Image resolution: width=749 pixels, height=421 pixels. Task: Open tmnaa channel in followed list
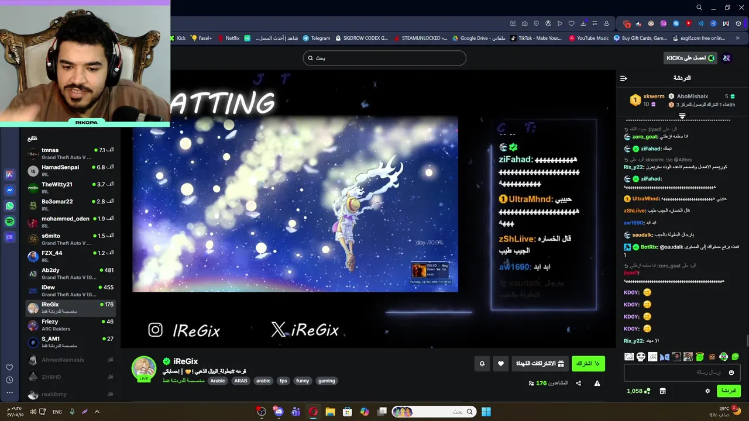pyautogui.click(x=71, y=153)
